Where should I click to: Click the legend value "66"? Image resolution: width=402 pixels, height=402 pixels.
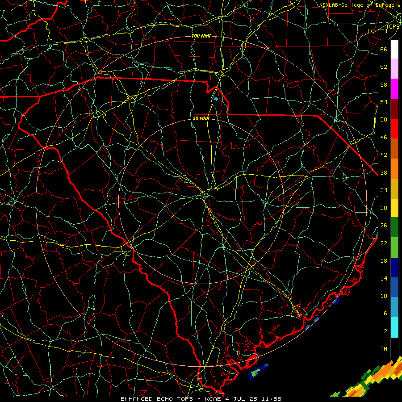click(384, 49)
